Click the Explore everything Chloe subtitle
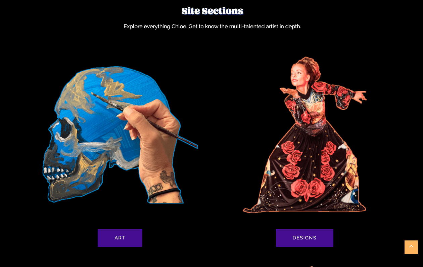Screen dimensions: 423x267 212,26
